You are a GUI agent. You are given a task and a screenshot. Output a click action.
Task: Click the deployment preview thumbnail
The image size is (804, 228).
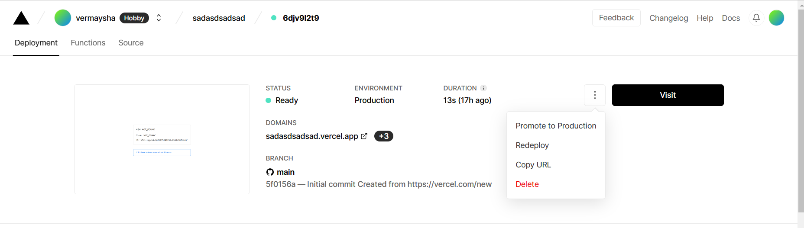coord(162,139)
